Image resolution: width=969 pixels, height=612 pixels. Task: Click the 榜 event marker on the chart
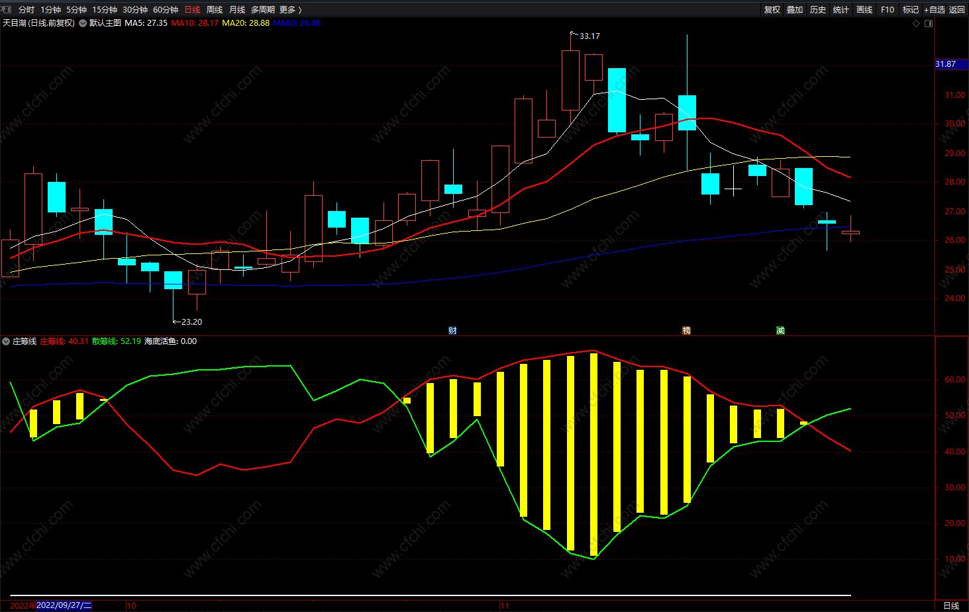pyautogui.click(x=687, y=330)
